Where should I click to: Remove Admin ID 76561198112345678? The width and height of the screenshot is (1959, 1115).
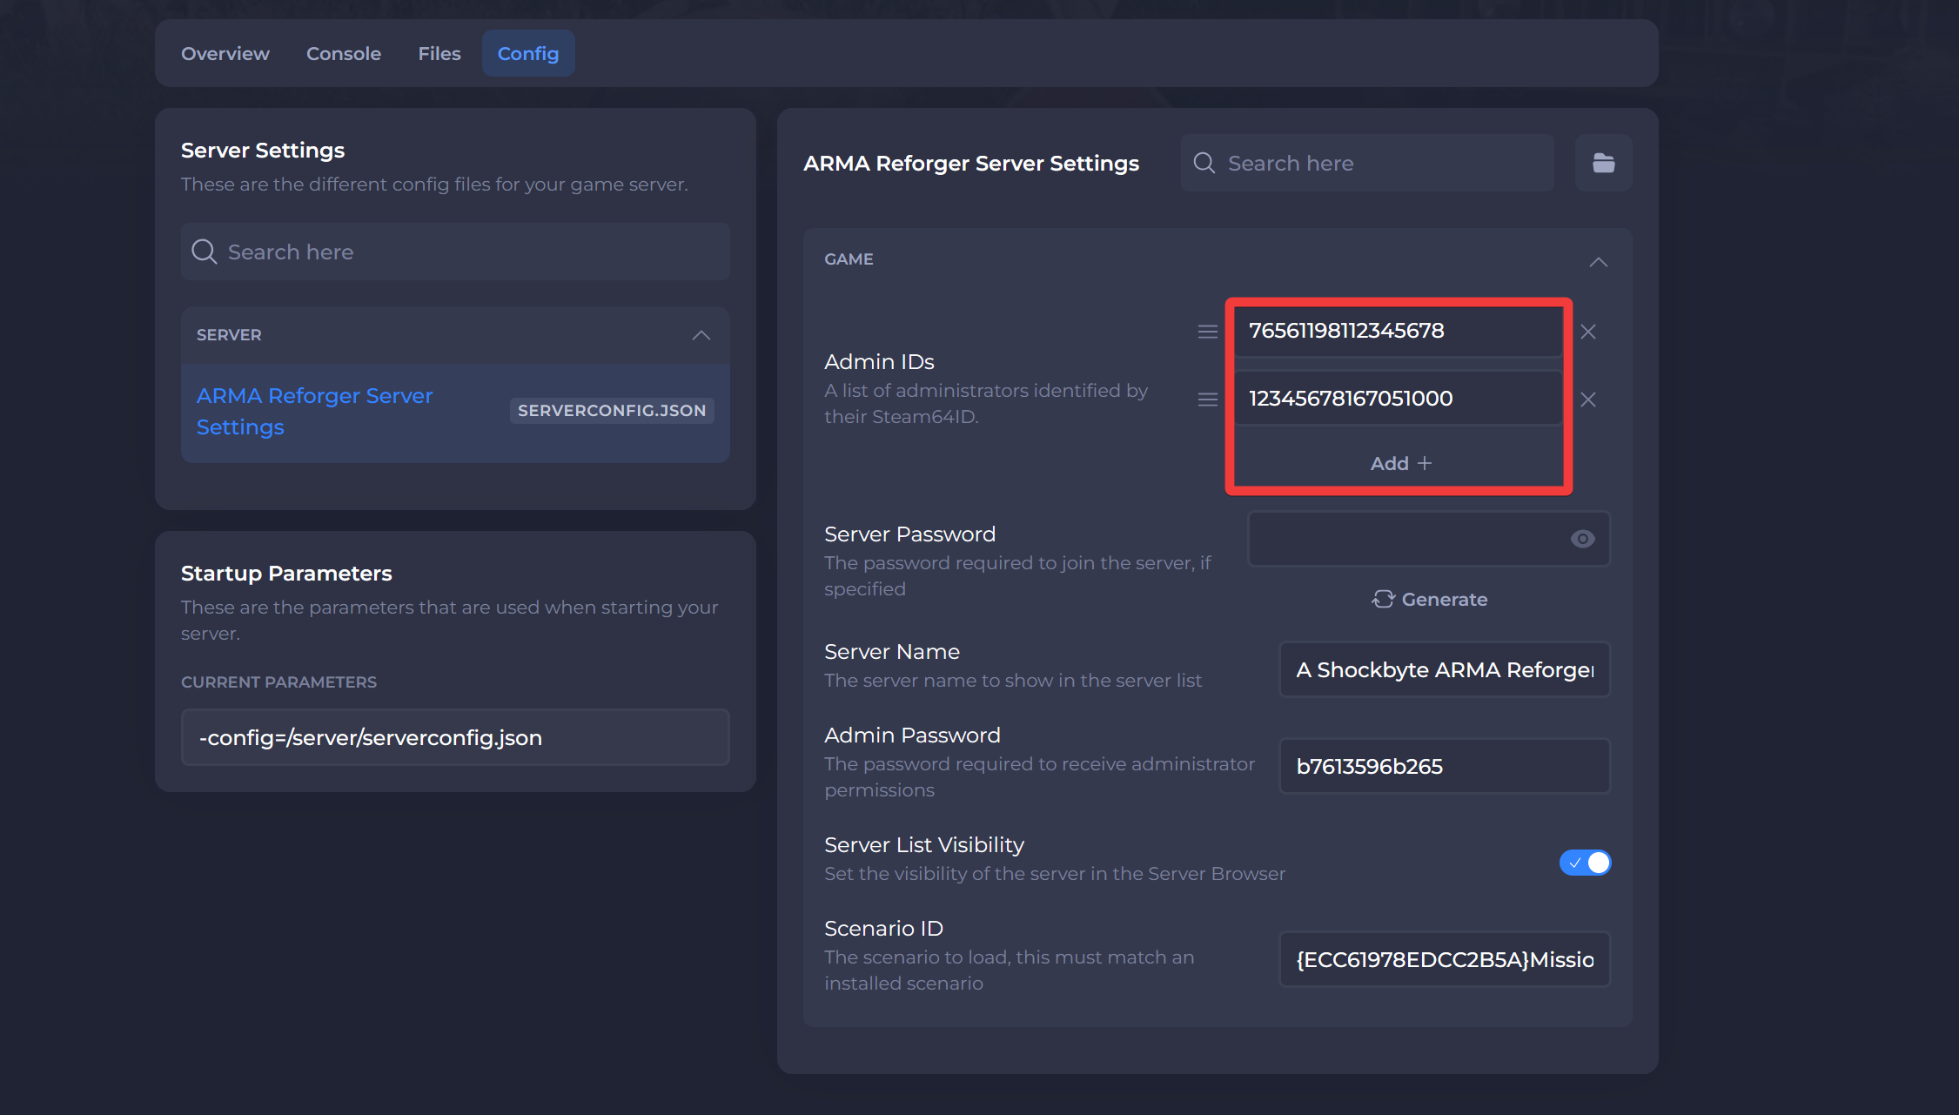tap(1588, 332)
